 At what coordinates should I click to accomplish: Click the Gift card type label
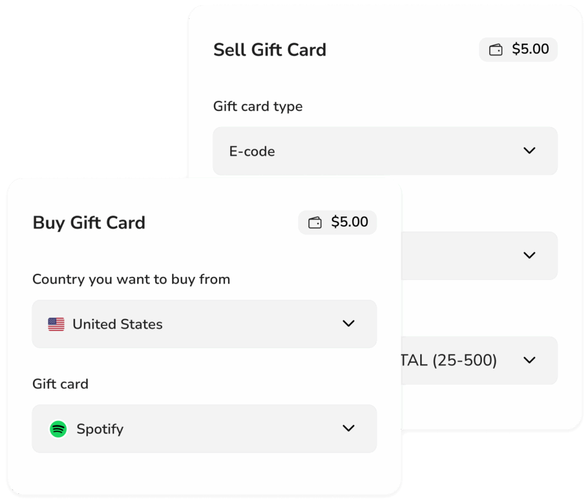pyautogui.click(x=257, y=106)
